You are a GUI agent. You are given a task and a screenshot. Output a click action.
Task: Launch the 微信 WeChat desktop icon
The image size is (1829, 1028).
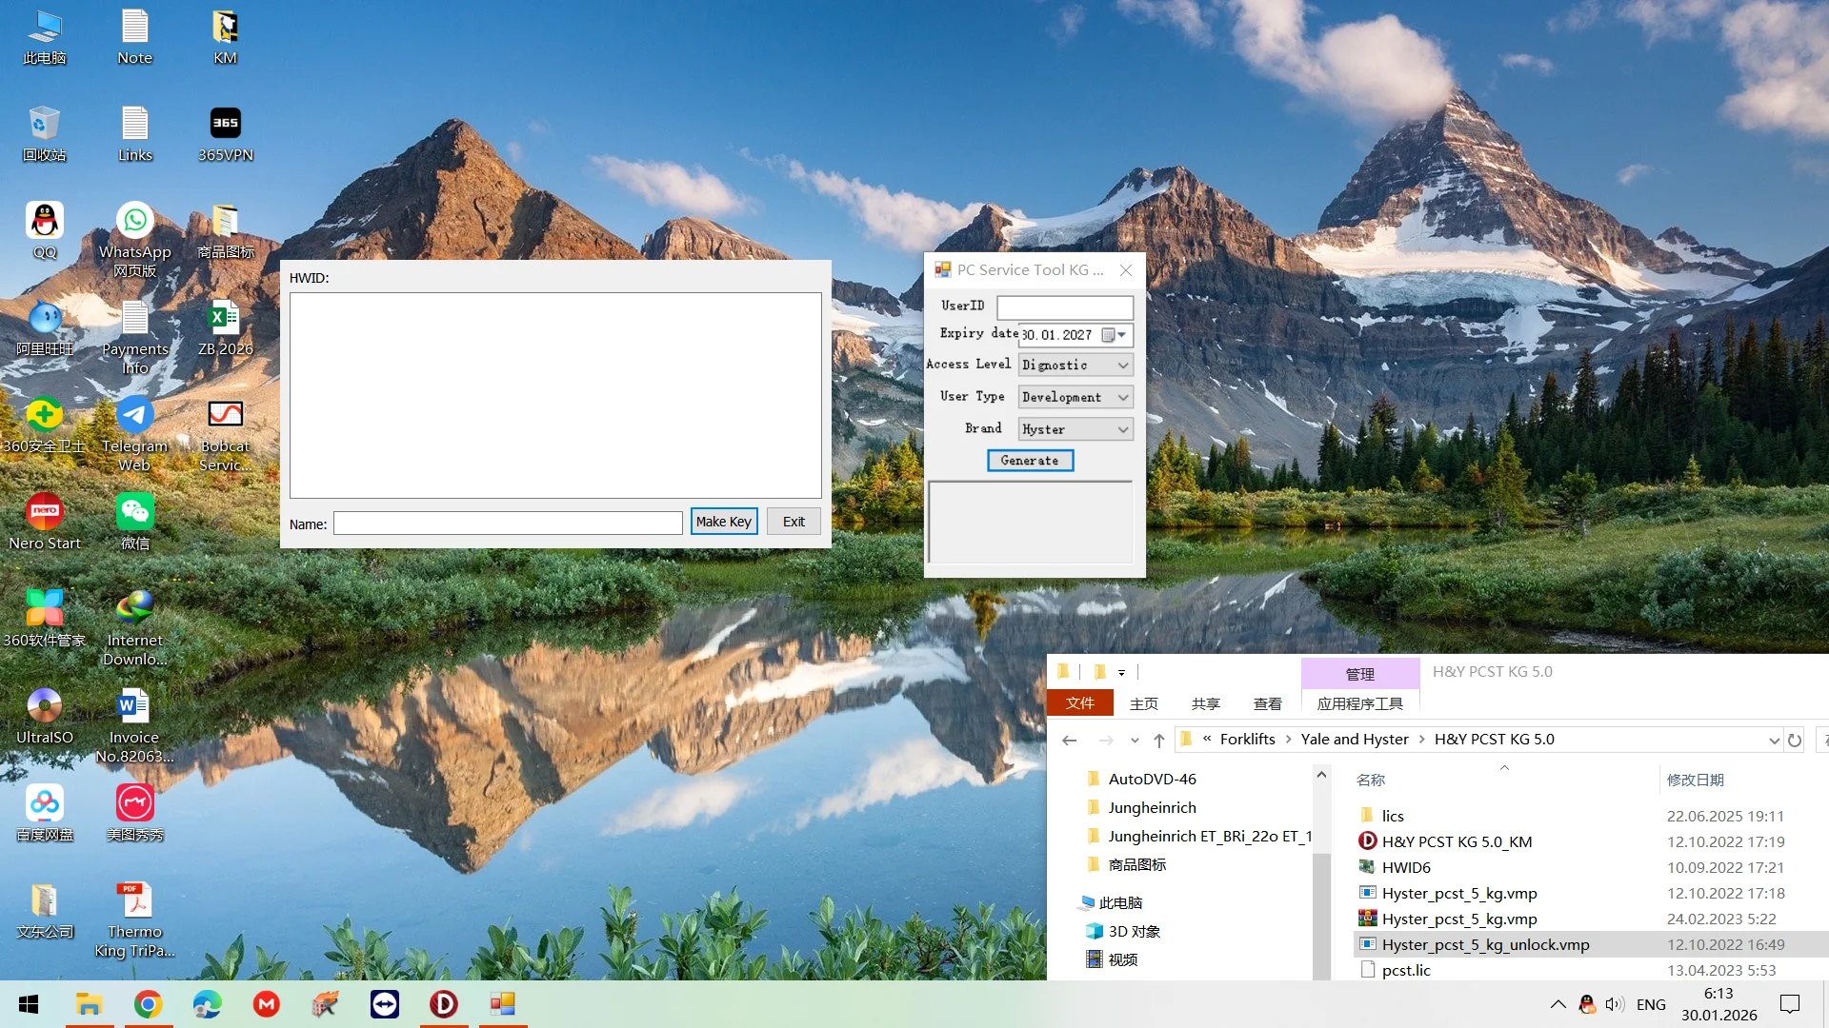click(134, 523)
